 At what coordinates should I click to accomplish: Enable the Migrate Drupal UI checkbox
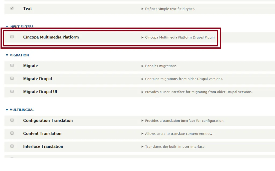click(12, 91)
